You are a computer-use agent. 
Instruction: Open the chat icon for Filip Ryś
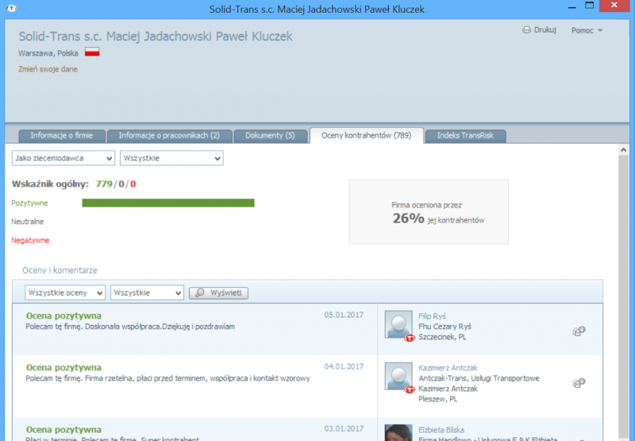tap(579, 331)
